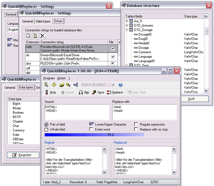Click Quit in Database structure window
Screen dimensions: 214x186
click(191, 99)
